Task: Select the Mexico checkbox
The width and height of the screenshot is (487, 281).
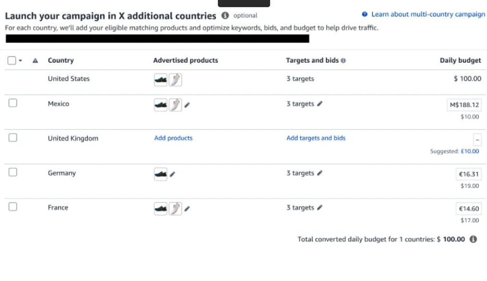Action: pyautogui.click(x=13, y=103)
